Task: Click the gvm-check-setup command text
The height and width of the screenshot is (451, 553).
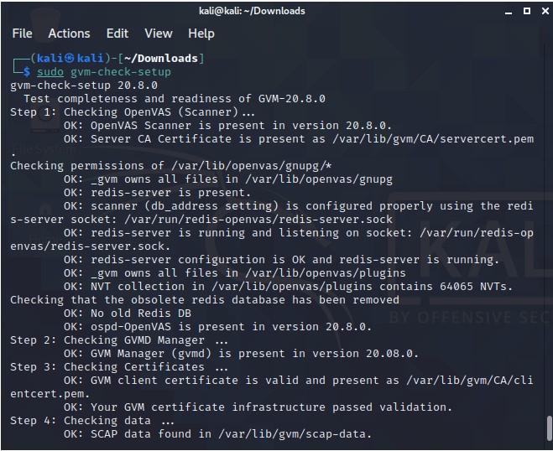Action: 121,72
